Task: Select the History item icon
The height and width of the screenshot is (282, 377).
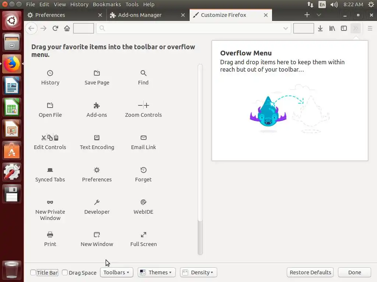Action: tap(50, 73)
